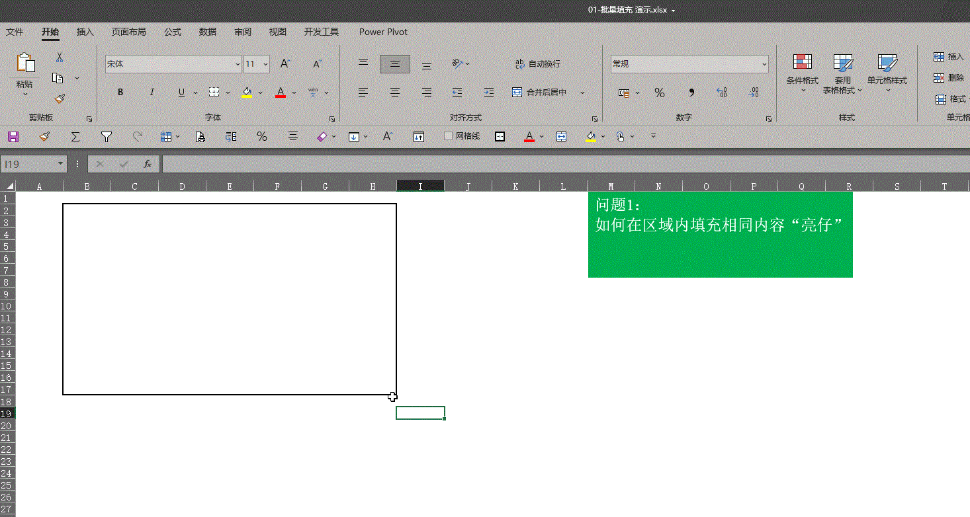Open the 插入 ribbon tab
The height and width of the screenshot is (517, 970).
(x=85, y=32)
